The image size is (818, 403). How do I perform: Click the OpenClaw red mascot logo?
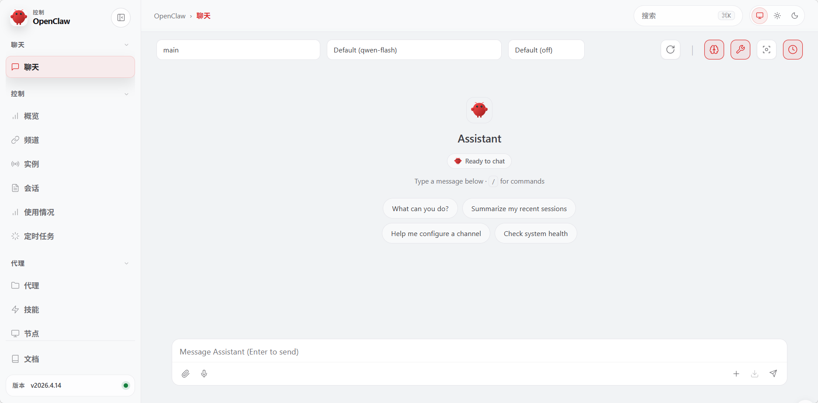(x=19, y=17)
